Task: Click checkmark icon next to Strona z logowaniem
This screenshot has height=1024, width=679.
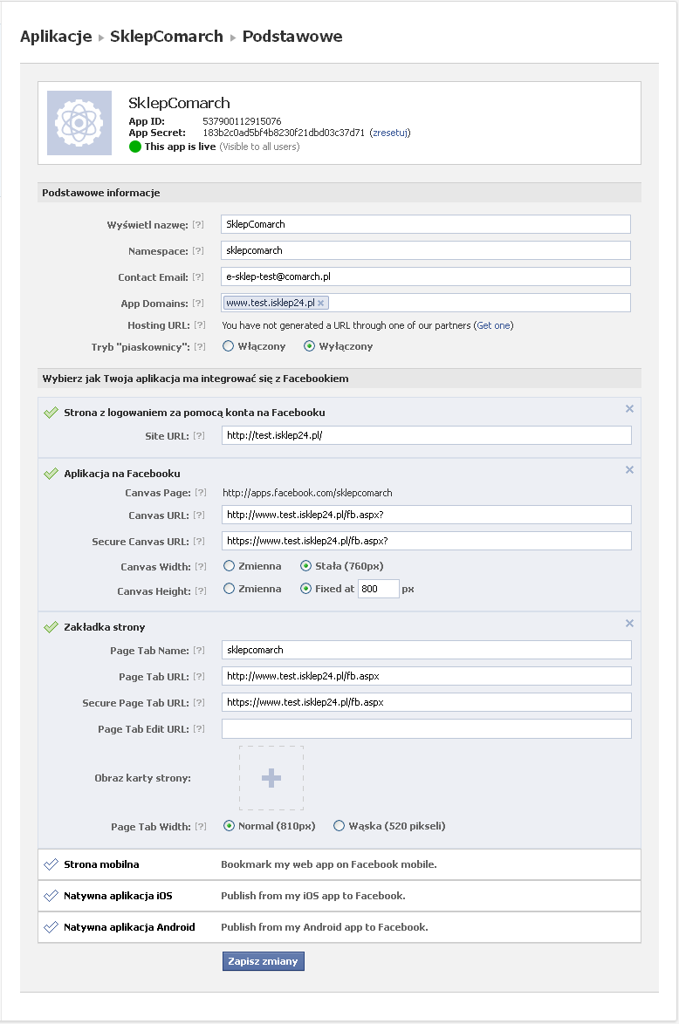Action: 51,412
